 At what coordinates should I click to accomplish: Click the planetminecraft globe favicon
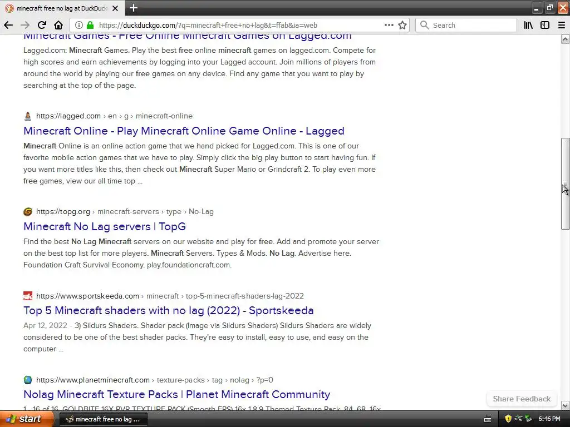point(28,380)
